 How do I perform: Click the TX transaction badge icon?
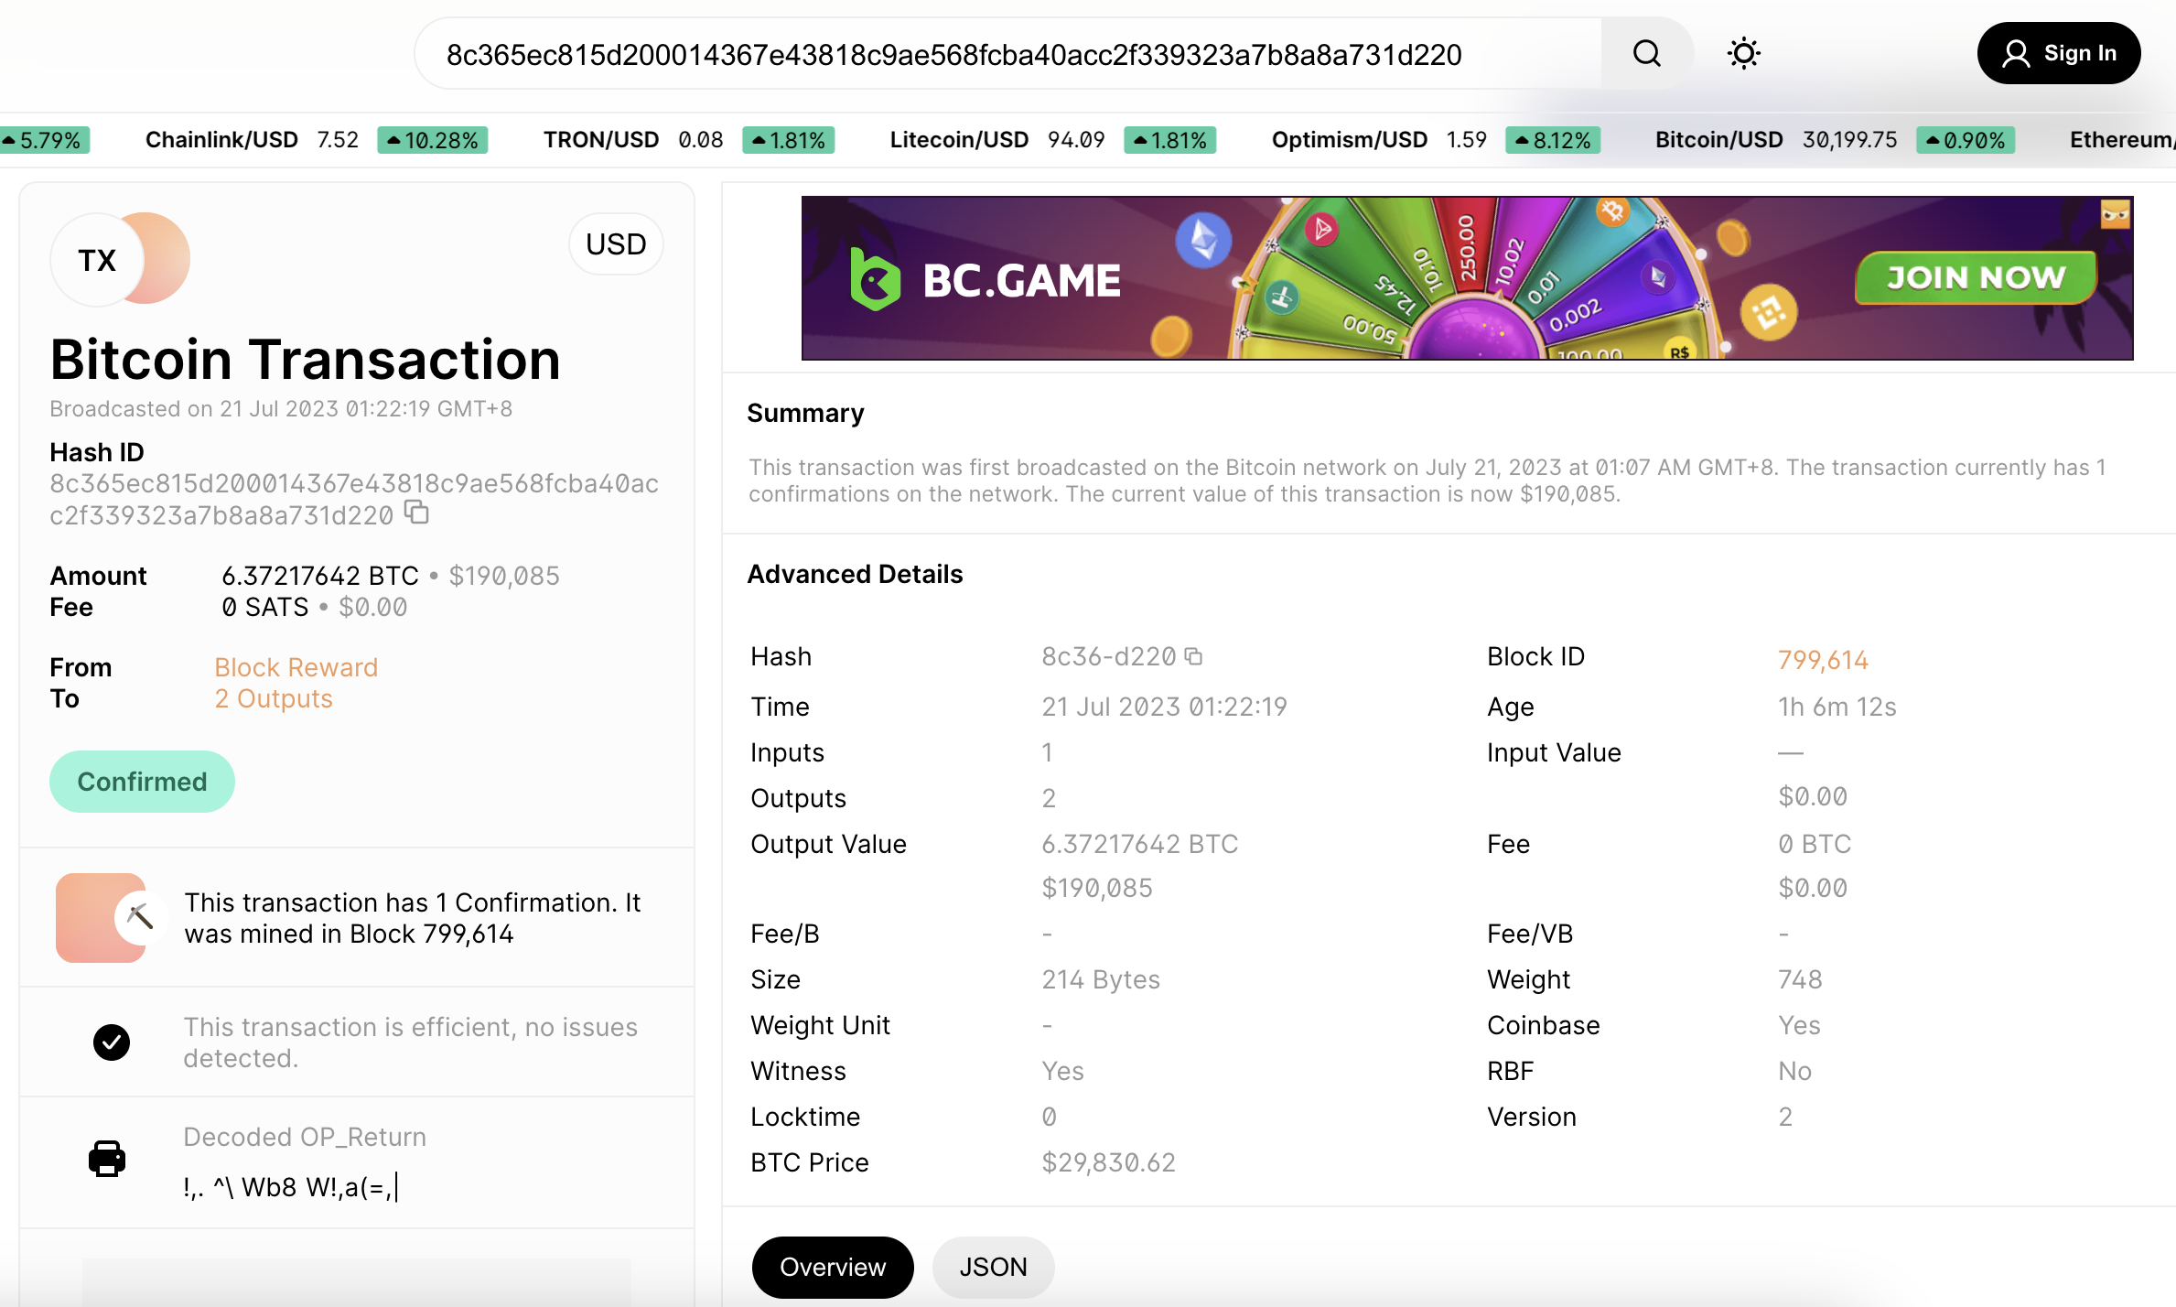[x=98, y=260]
